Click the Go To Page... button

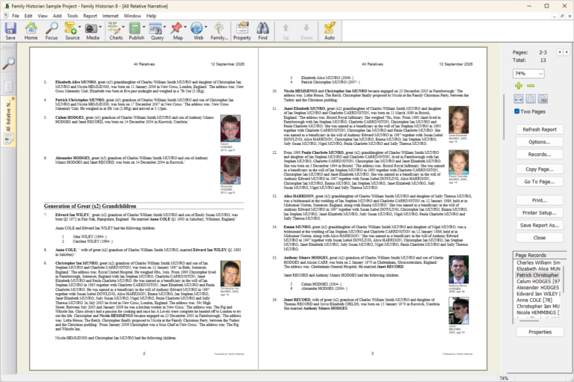(x=539, y=182)
